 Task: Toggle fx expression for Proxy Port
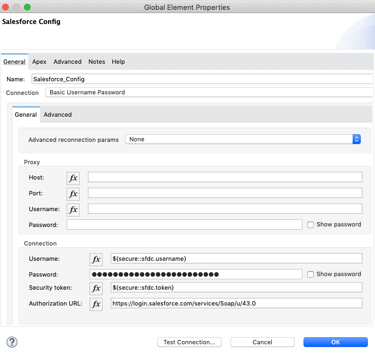pyautogui.click(x=73, y=194)
